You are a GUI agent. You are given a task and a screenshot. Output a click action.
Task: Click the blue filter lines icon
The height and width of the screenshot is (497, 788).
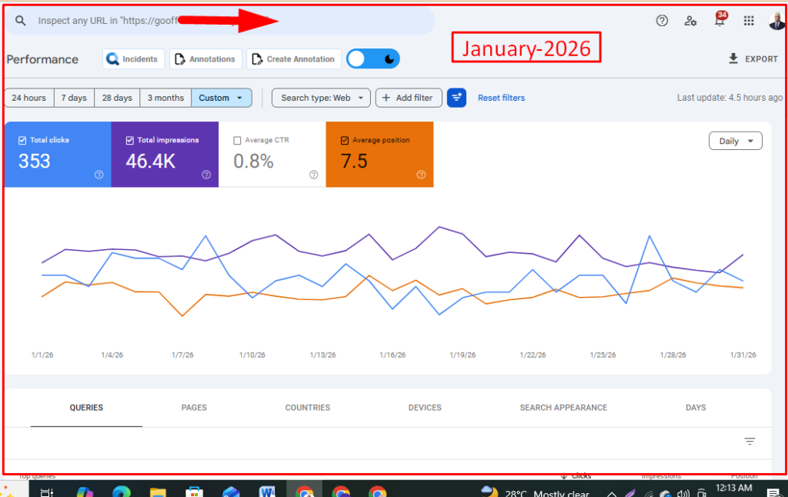click(456, 98)
